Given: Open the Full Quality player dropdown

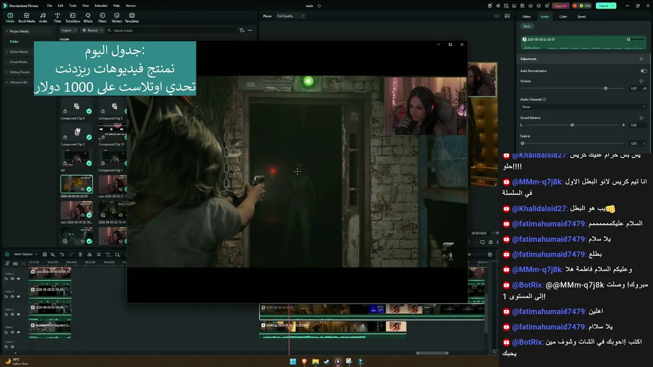Looking at the screenshot, I should pos(290,16).
